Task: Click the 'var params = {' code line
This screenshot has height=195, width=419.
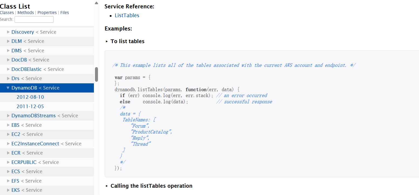Action: point(132,78)
